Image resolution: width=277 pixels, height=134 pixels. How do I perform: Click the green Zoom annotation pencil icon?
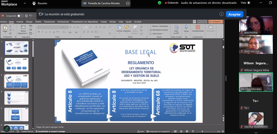point(7,128)
